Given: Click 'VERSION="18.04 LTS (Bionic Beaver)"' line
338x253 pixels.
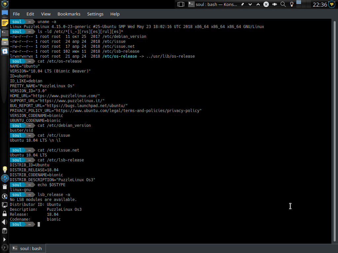Looking at the screenshot, I should pos(50,71).
